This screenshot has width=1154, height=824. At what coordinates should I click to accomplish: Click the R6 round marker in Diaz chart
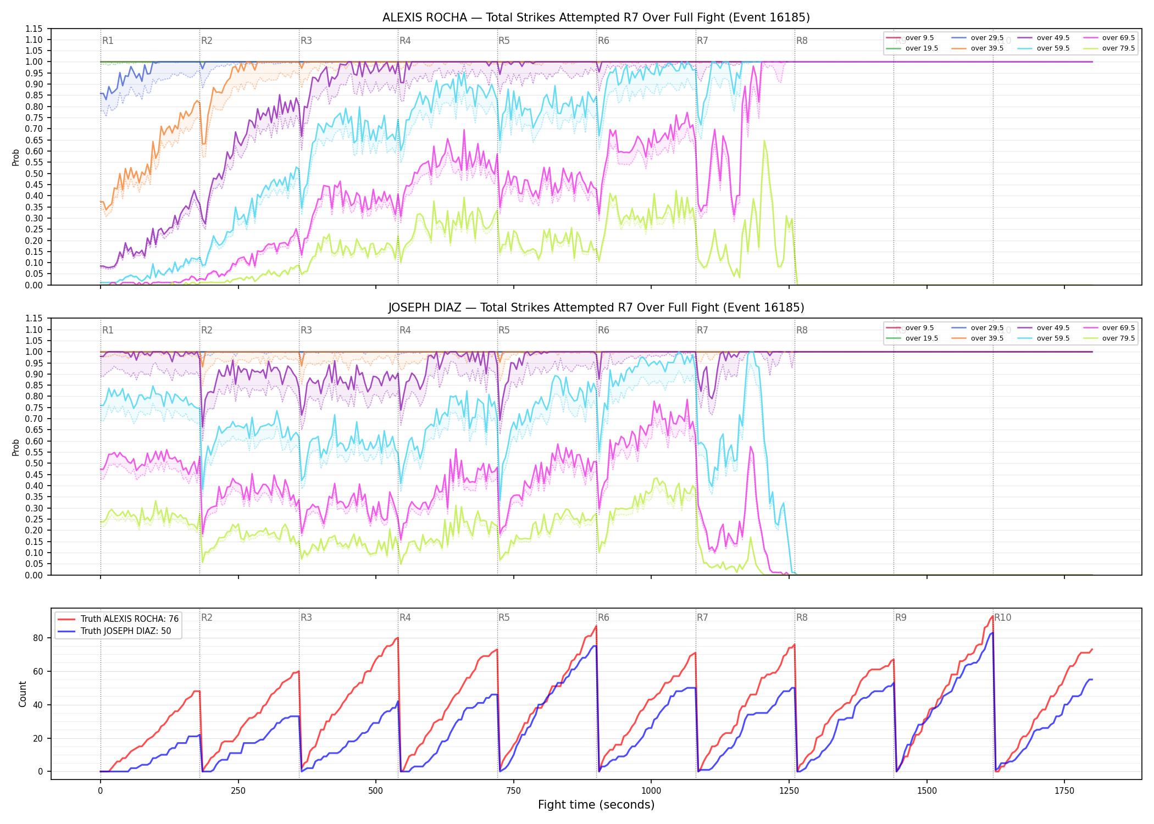tap(603, 330)
